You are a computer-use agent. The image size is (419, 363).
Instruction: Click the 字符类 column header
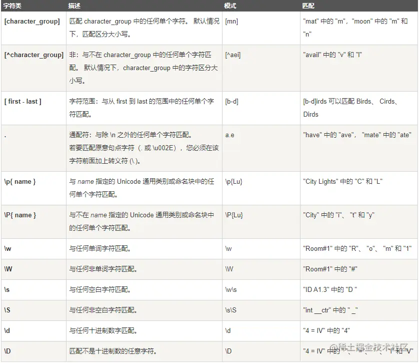[x=33, y=6]
